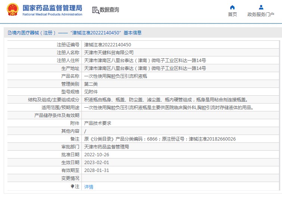This screenshot has width=282, height=197.
Task: Click the 适用范围/预期用途 description value
Action: (169, 108)
